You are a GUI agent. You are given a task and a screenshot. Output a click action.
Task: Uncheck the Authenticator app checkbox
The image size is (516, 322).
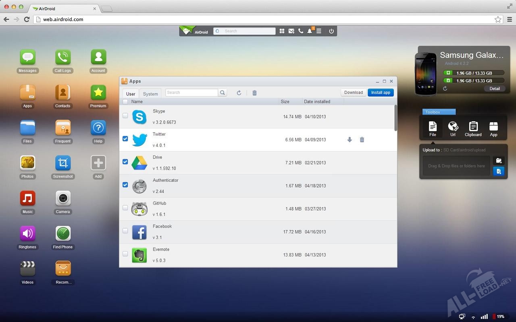[x=125, y=185]
